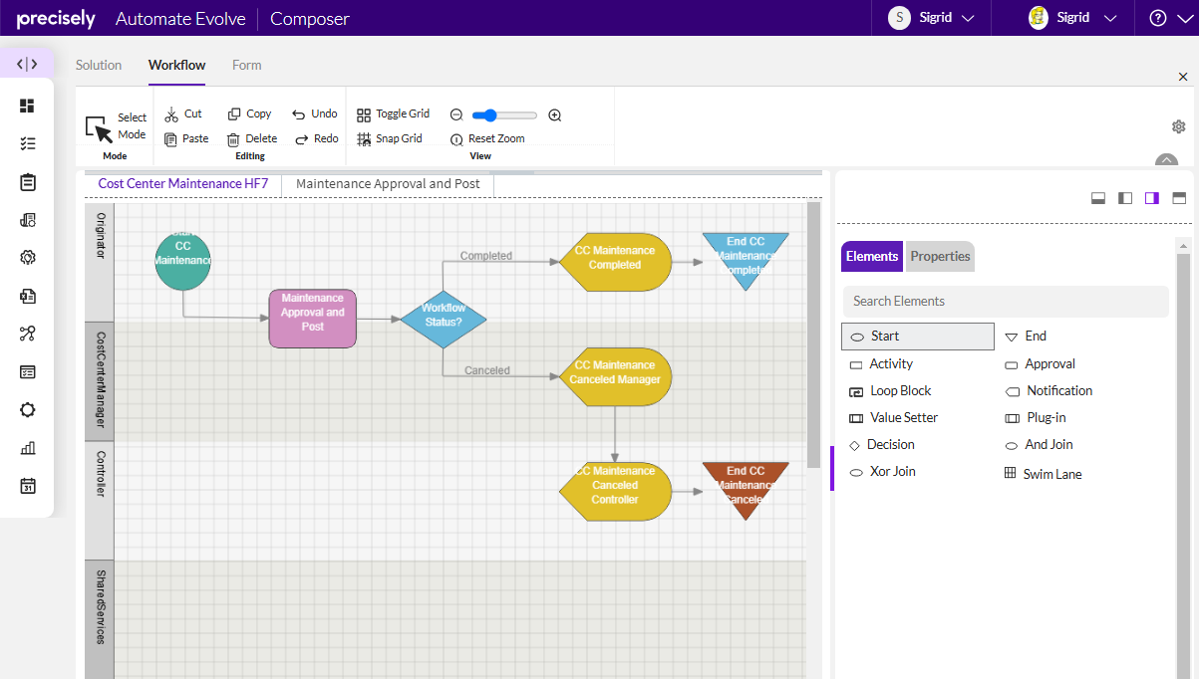
Task: Dock panel to right layout icon
Action: (x=1152, y=198)
